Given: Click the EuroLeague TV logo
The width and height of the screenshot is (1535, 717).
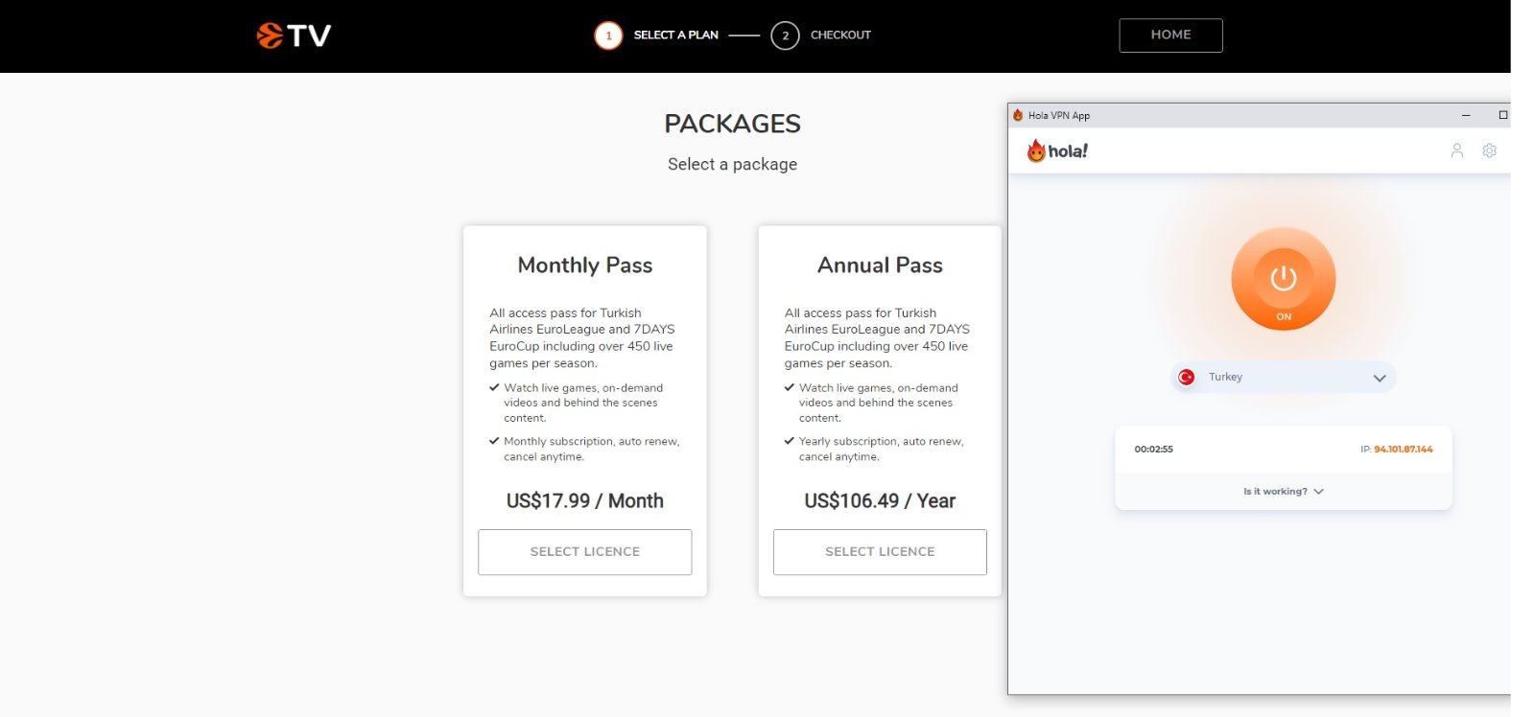Looking at the screenshot, I should click(294, 35).
